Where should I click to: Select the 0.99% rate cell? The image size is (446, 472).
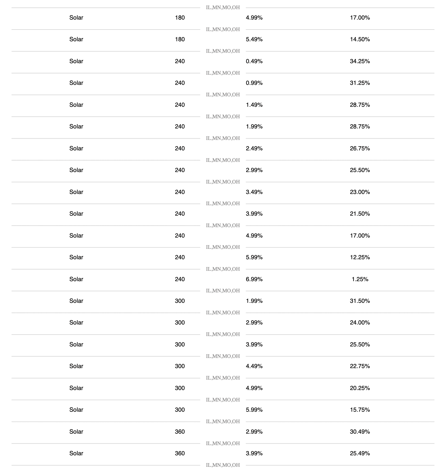click(254, 83)
